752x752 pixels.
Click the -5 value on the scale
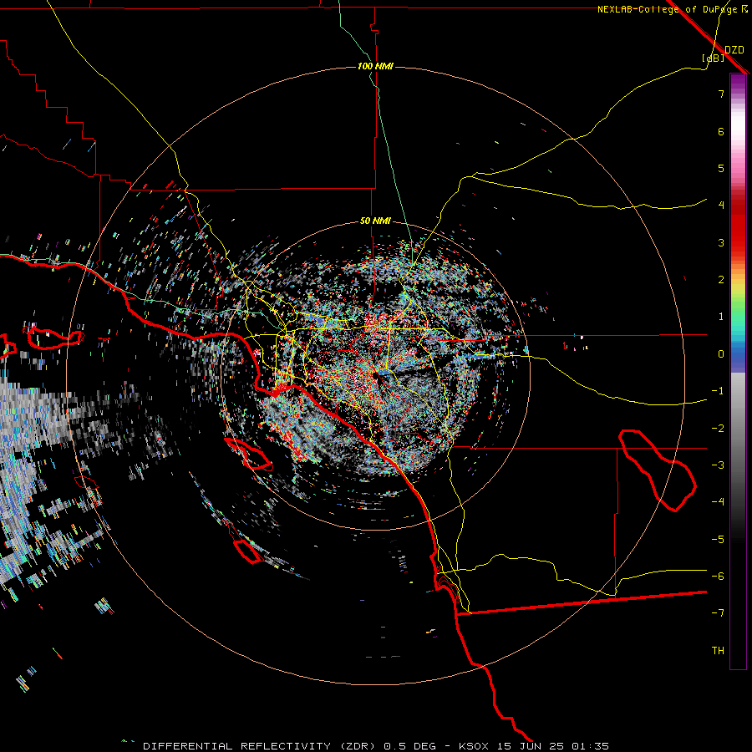click(x=718, y=540)
